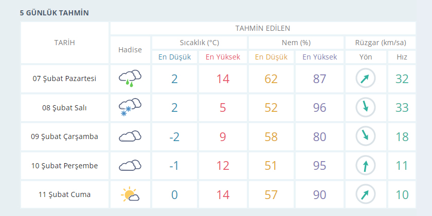Click the red En Yüksek temperature header
This screenshot has width=432, height=216.
click(x=223, y=57)
